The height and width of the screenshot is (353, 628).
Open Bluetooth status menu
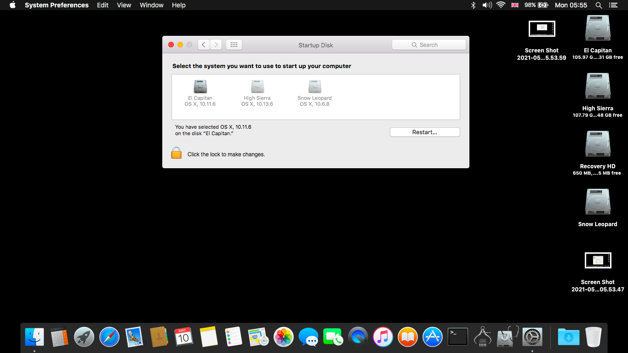click(x=473, y=5)
